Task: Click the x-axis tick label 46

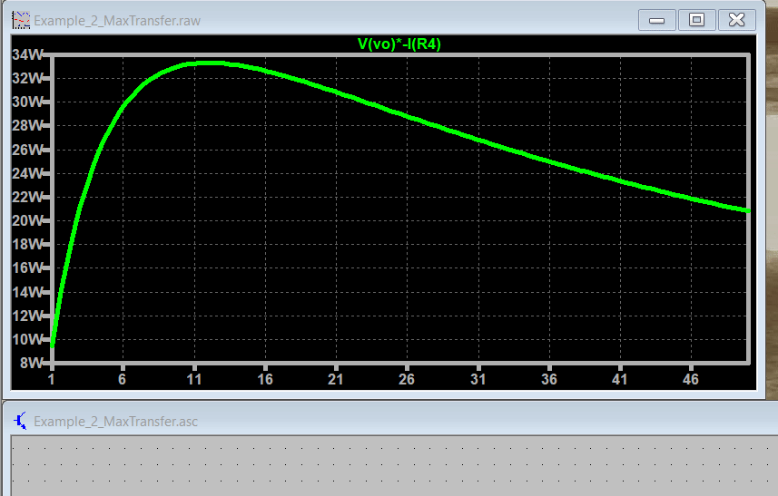Action: pos(690,378)
